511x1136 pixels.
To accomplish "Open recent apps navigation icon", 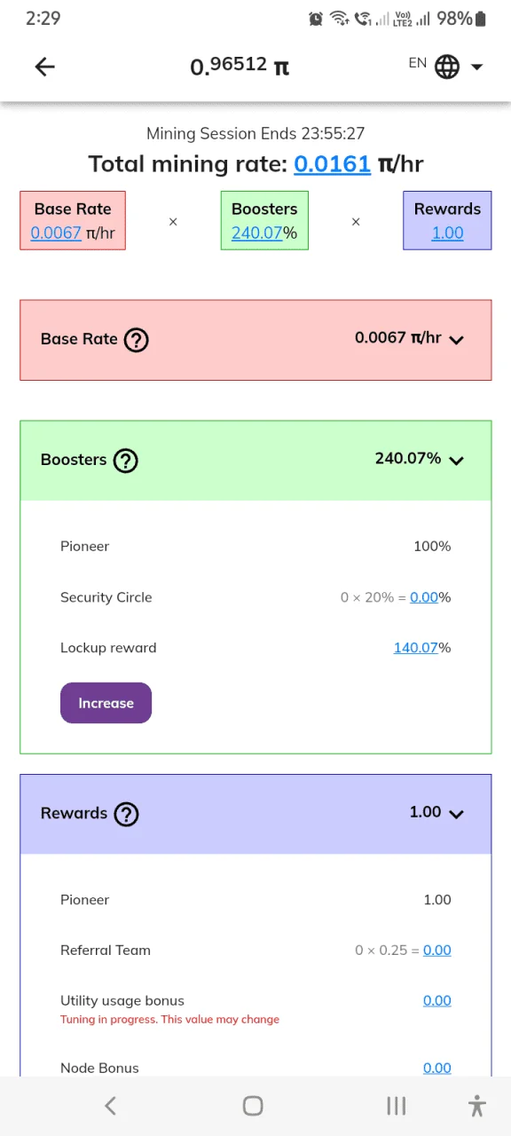I will tap(396, 1105).
